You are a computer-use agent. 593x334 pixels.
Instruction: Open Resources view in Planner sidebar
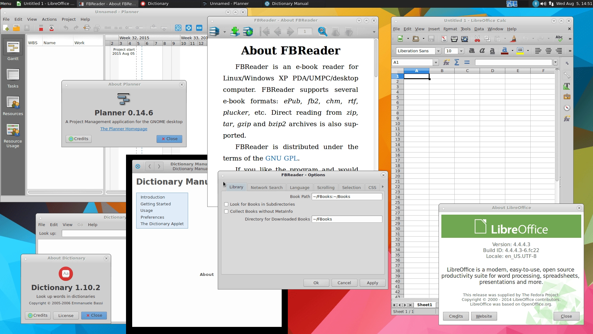pos(13,106)
